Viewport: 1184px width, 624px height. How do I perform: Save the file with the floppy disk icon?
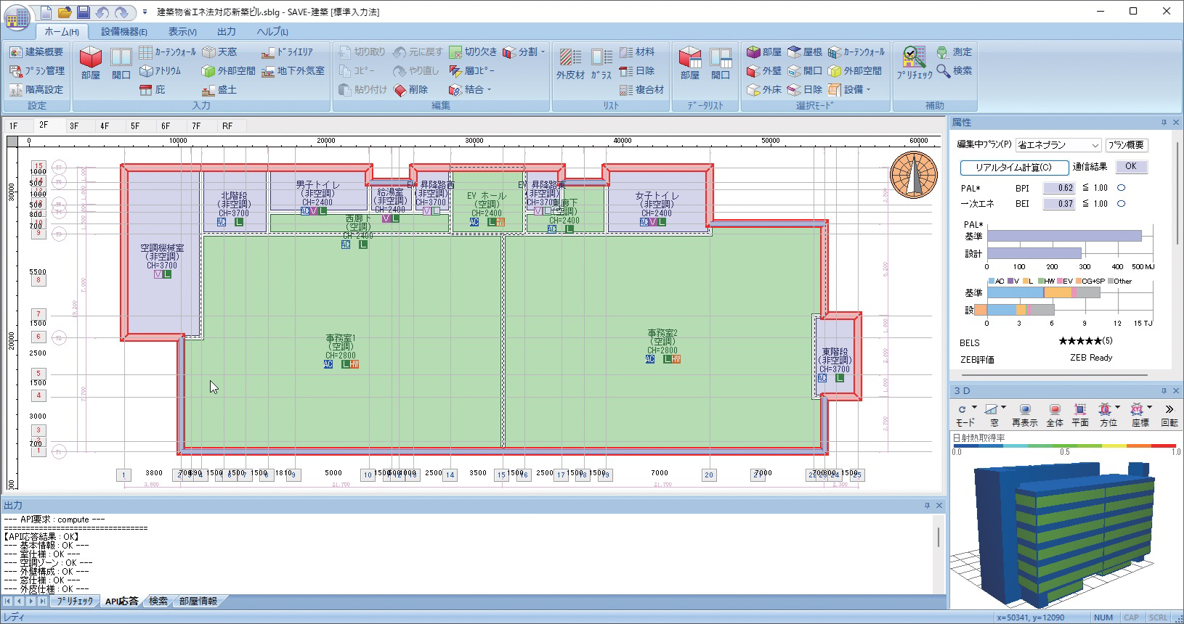84,12
